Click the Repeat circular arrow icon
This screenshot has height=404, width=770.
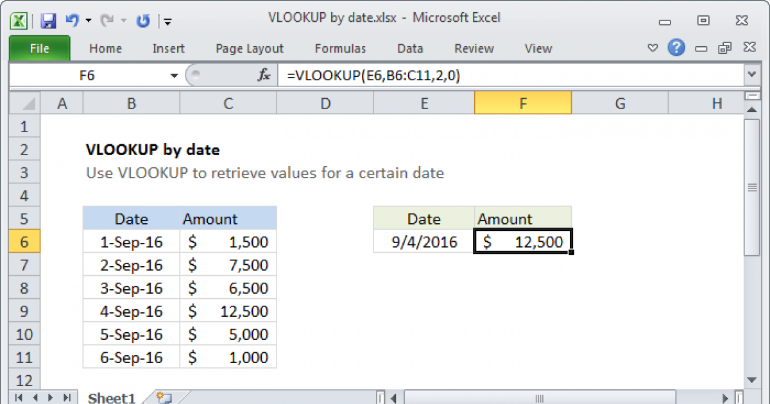(144, 21)
